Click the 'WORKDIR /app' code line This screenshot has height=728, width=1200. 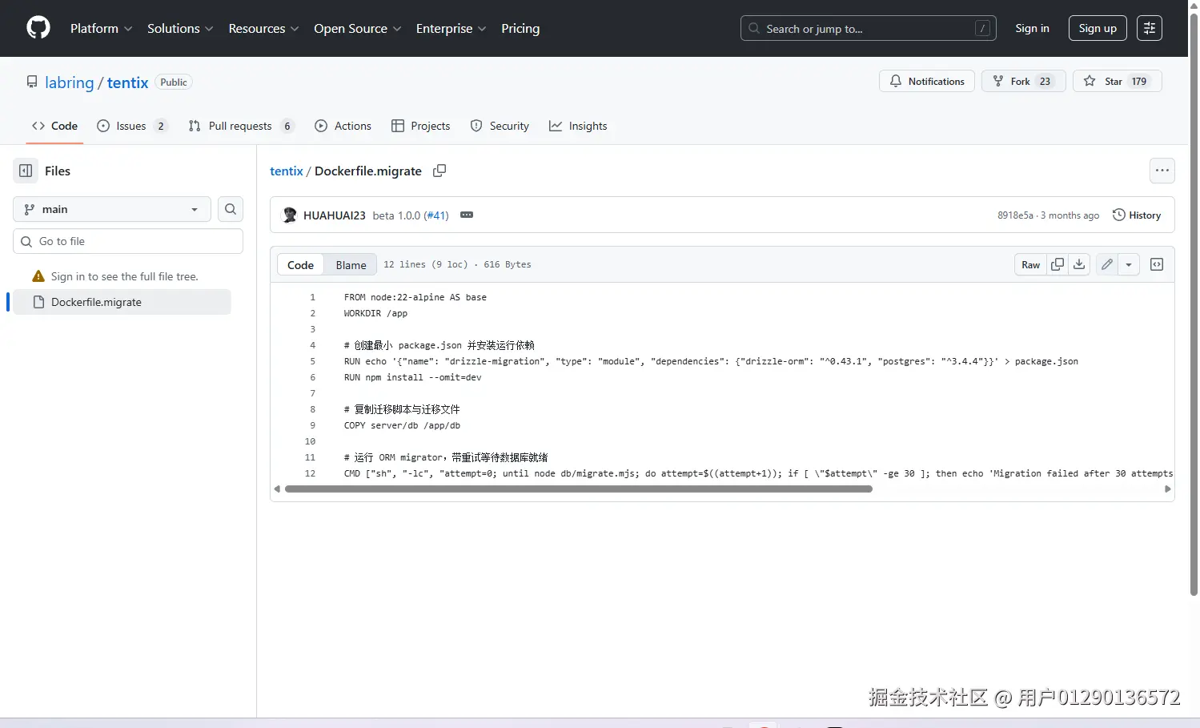pyautogui.click(x=375, y=313)
